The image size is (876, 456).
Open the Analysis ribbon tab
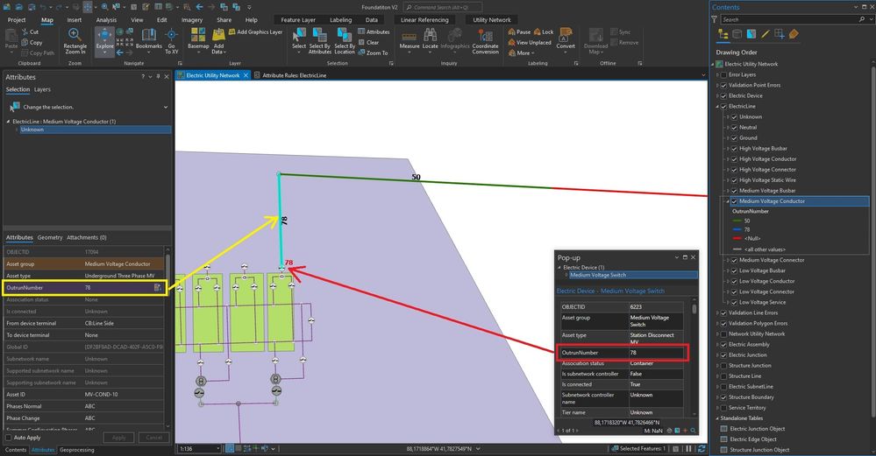click(106, 20)
